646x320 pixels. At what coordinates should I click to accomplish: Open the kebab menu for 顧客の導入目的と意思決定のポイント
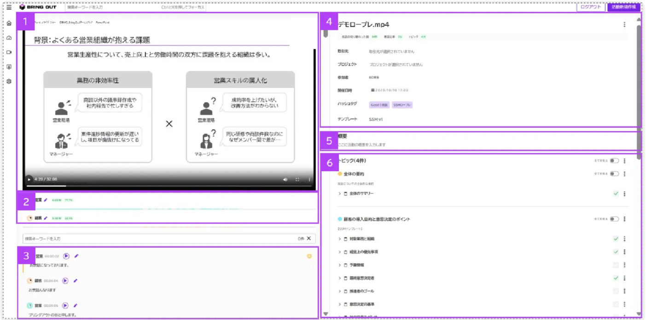[624, 219]
